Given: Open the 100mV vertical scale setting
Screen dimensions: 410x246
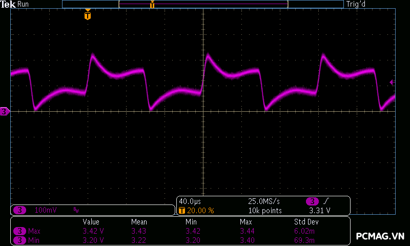Looking at the screenshot, I should click(x=46, y=210).
